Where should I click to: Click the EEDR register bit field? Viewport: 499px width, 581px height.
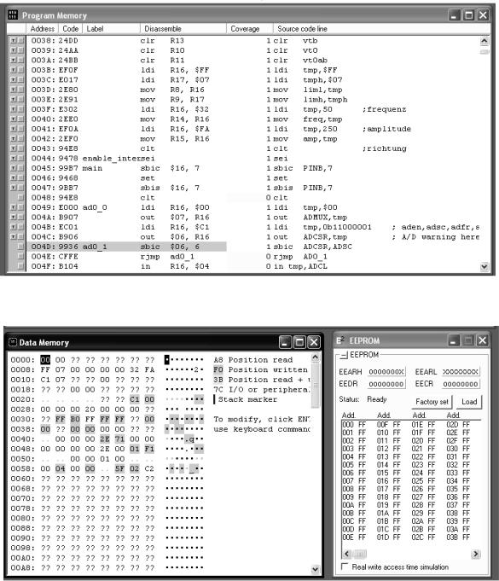pyautogui.click(x=386, y=384)
